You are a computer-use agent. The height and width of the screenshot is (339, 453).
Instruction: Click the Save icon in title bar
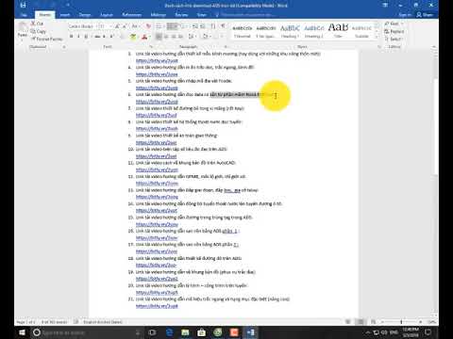[x=23, y=5]
